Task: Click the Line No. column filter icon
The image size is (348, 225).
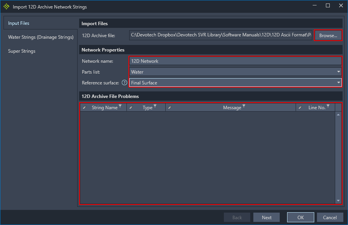Action: (328, 106)
